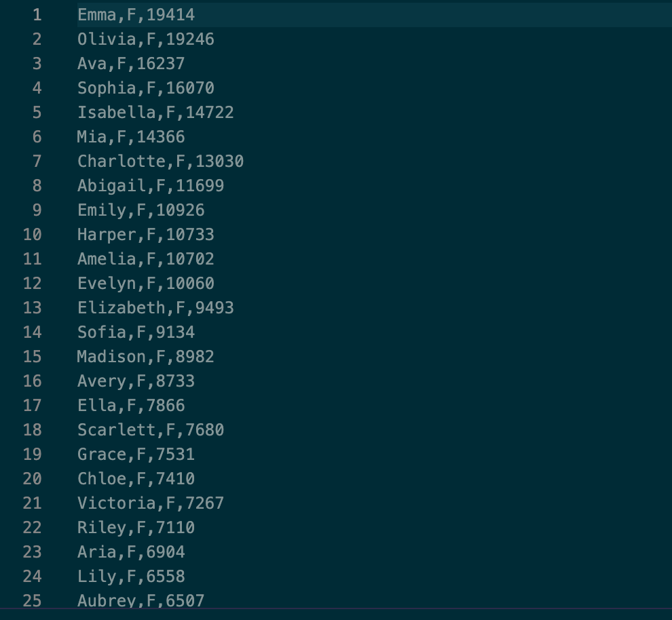
Task: Click the text 'Ella,F,7866'
Action: [x=131, y=406]
